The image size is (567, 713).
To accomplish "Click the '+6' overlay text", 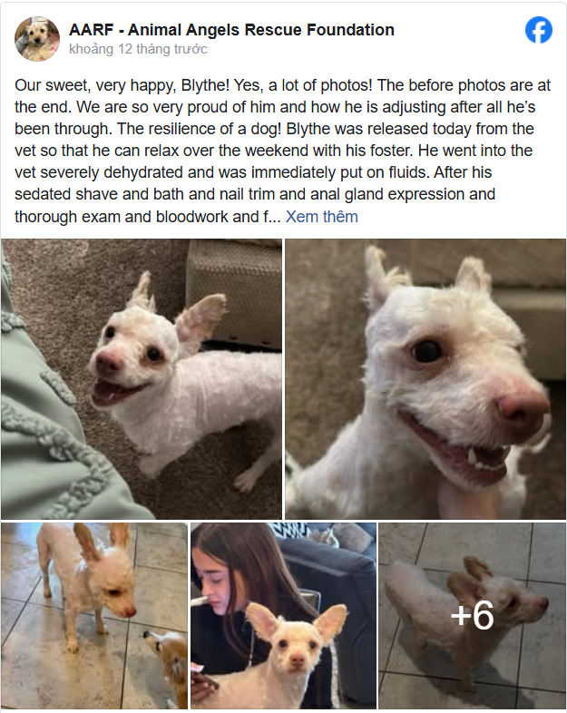I will 473,615.
